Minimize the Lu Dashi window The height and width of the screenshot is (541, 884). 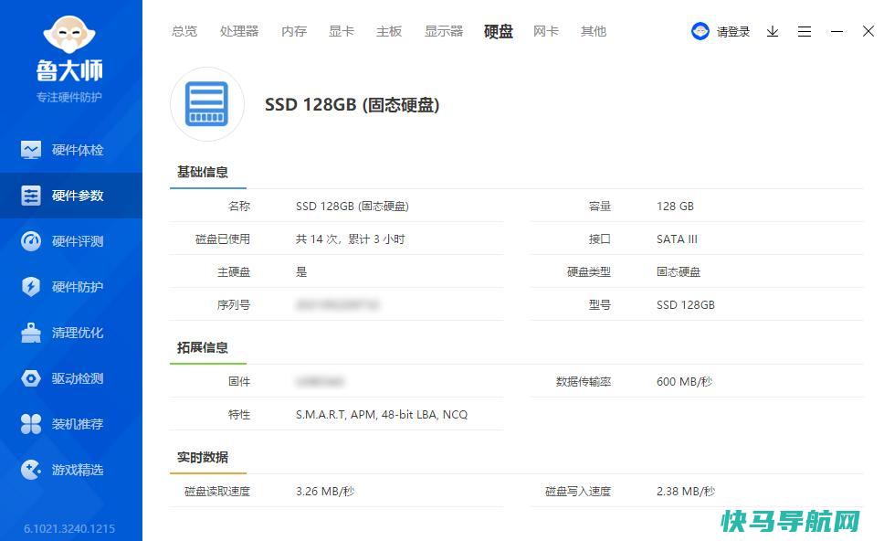[x=837, y=32]
